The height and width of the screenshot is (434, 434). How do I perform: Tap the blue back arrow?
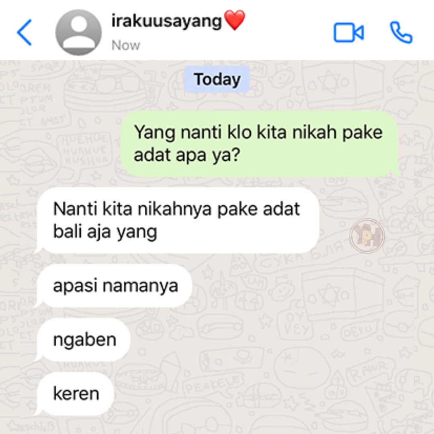(x=25, y=33)
